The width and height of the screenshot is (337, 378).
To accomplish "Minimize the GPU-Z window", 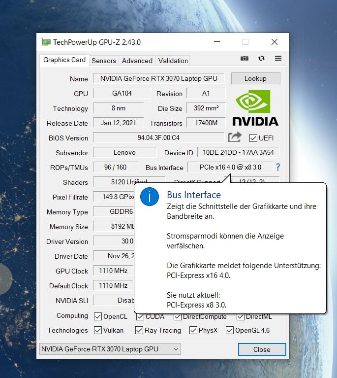I will 217,42.
